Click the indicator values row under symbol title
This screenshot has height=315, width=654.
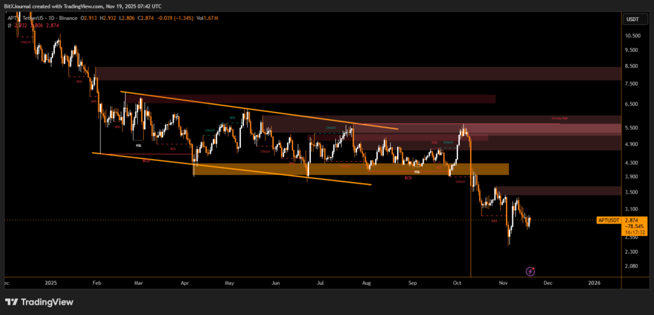[x=32, y=26]
